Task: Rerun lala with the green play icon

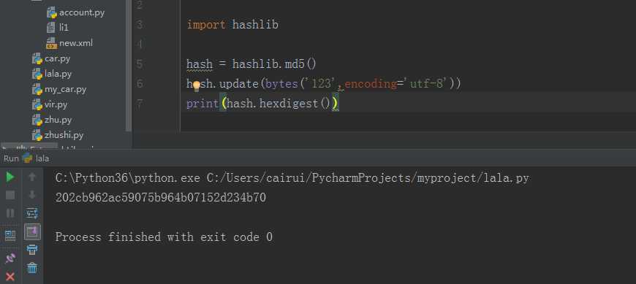Action: click(x=10, y=177)
